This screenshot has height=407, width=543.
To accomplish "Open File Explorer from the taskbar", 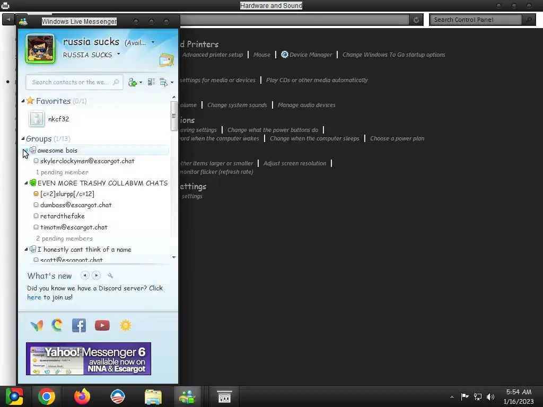I will coord(153,396).
